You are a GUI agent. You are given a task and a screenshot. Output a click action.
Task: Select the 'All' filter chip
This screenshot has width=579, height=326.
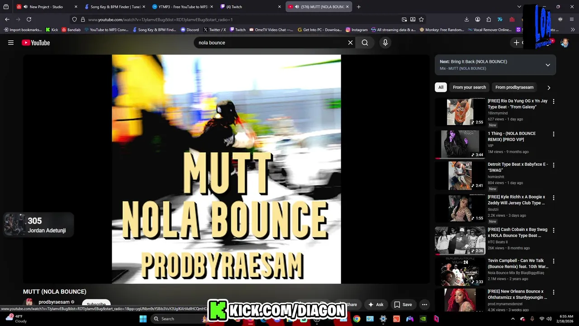[x=441, y=87]
